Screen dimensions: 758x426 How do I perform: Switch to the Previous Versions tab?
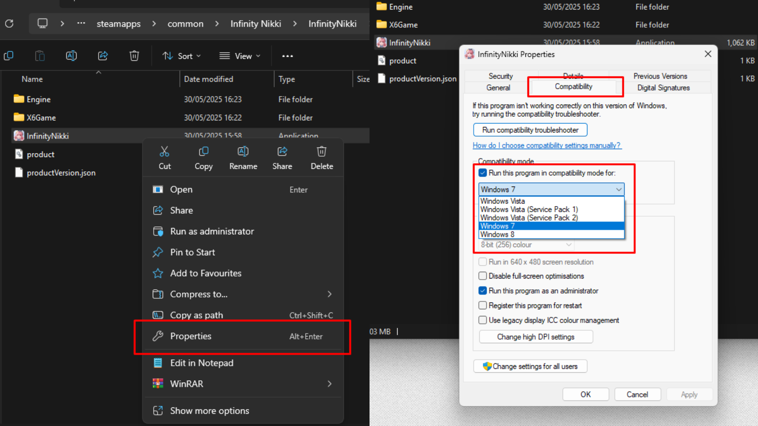[660, 76]
